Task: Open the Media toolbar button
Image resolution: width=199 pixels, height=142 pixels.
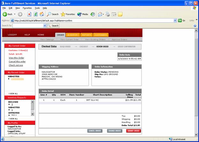Action: pyautogui.click(x=82, y=14)
